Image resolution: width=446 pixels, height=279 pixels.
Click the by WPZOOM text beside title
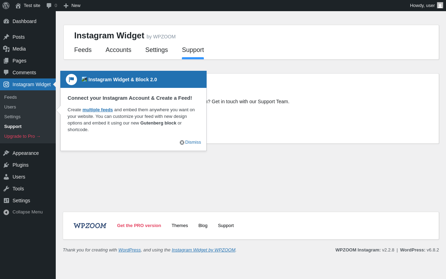(161, 37)
